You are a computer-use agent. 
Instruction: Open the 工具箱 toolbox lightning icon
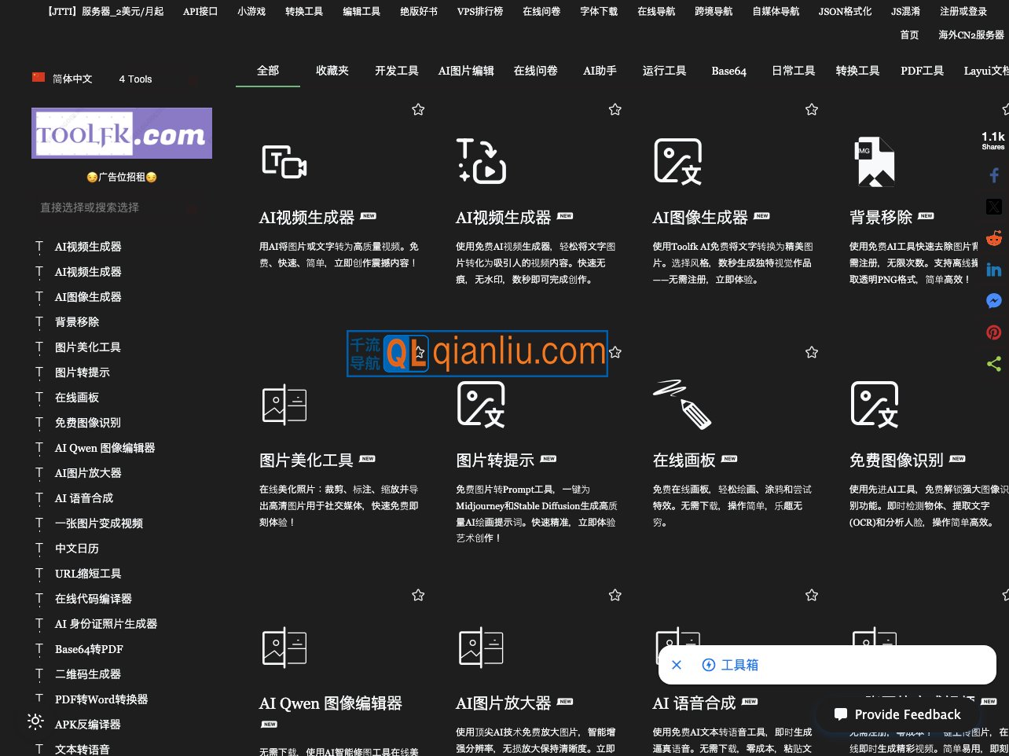[x=710, y=664]
